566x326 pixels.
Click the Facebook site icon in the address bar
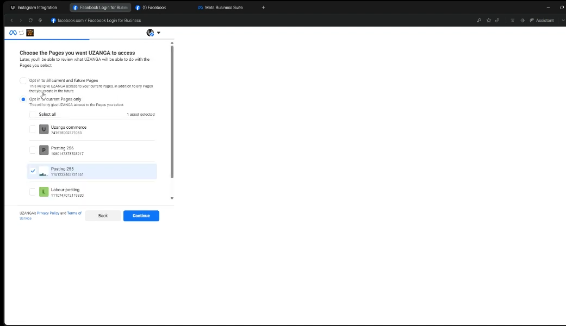tap(53, 21)
